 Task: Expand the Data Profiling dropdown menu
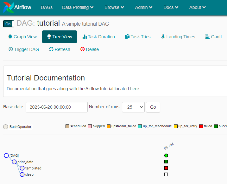[78, 7]
